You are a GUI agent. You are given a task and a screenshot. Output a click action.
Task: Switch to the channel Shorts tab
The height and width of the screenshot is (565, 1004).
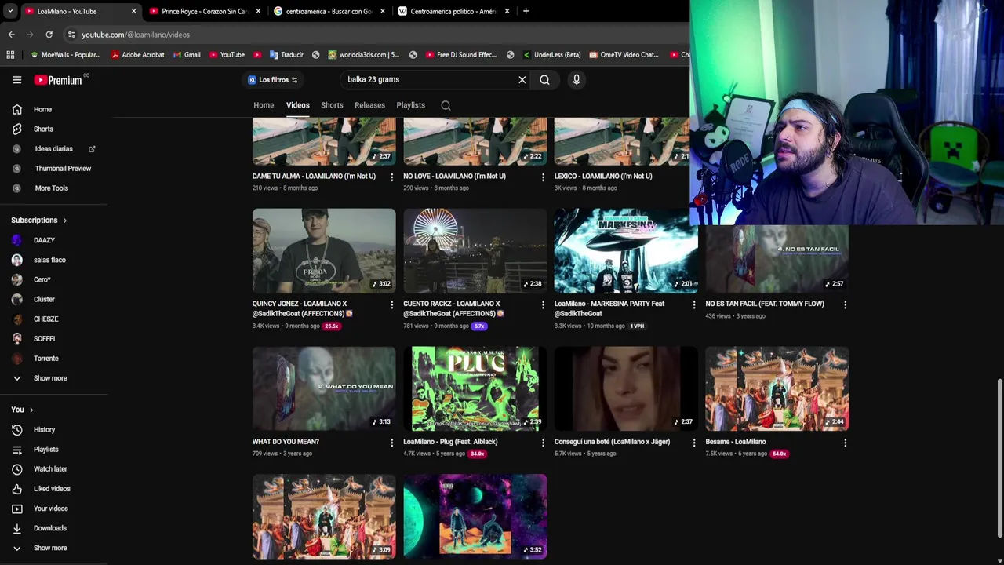(x=332, y=105)
